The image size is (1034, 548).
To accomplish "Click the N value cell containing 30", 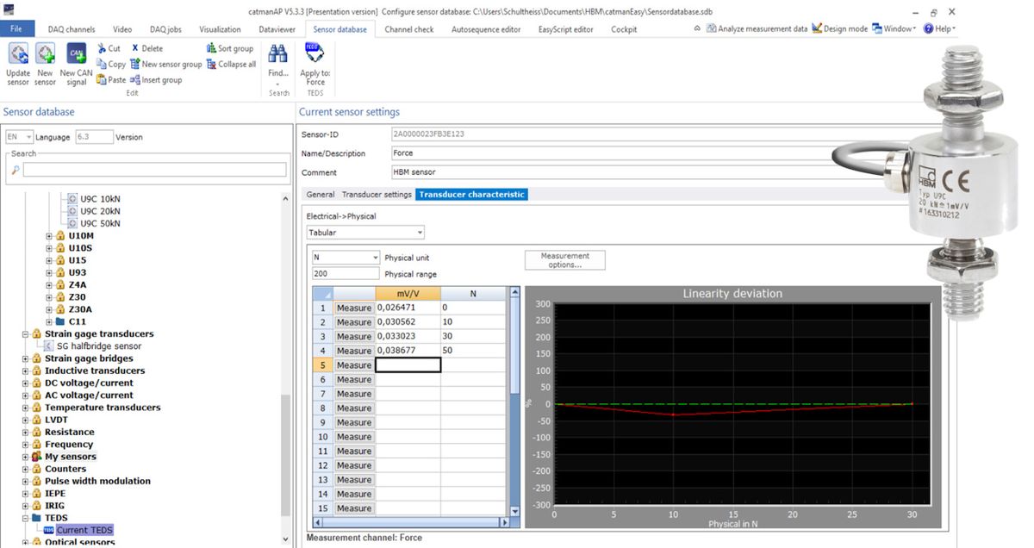I will [x=473, y=336].
